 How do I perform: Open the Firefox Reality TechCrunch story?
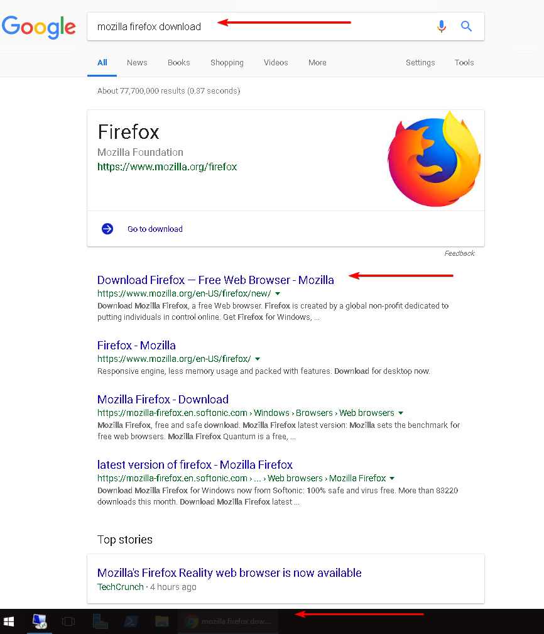(x=229, y=573)
